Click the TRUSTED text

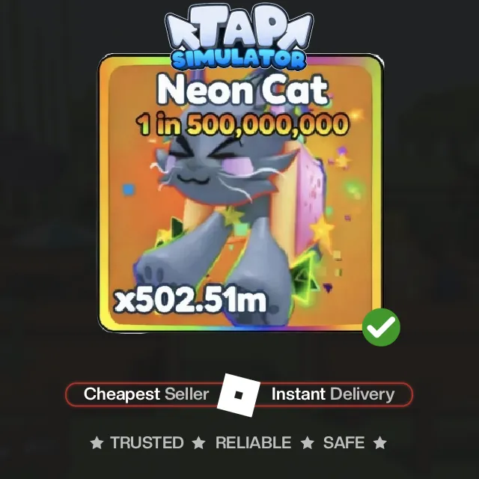pyautogui.click(x=147, y=443)
